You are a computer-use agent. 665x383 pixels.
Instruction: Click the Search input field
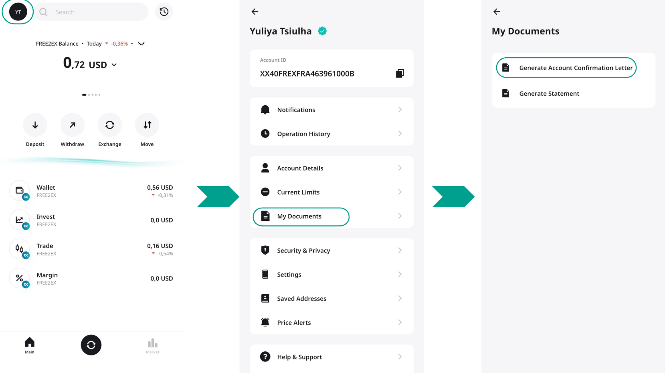96,12
